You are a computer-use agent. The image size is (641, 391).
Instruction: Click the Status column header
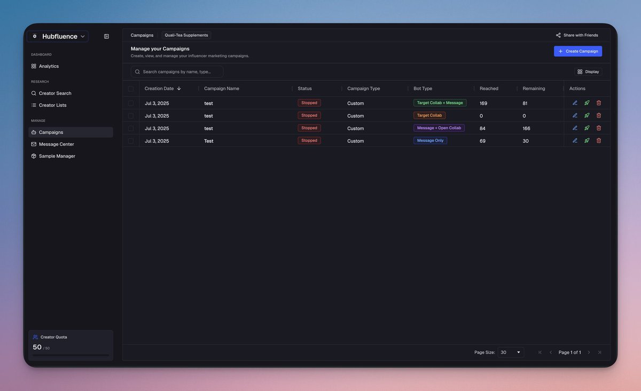[305, 89]
